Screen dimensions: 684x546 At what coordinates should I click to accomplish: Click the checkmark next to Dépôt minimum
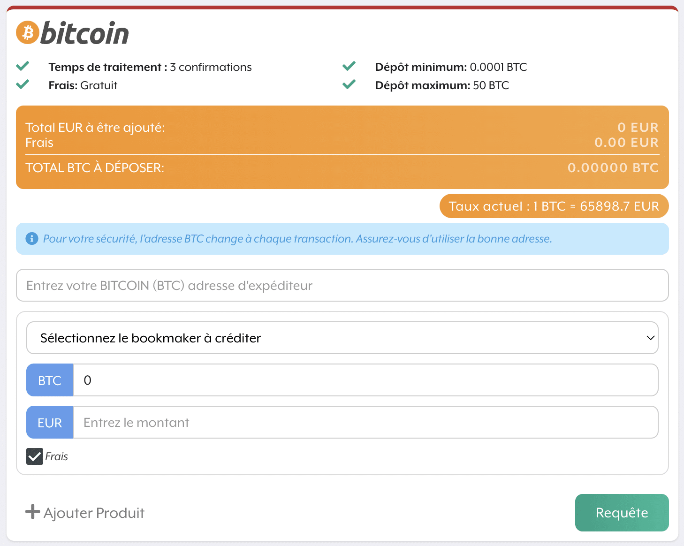click(349, 66)
